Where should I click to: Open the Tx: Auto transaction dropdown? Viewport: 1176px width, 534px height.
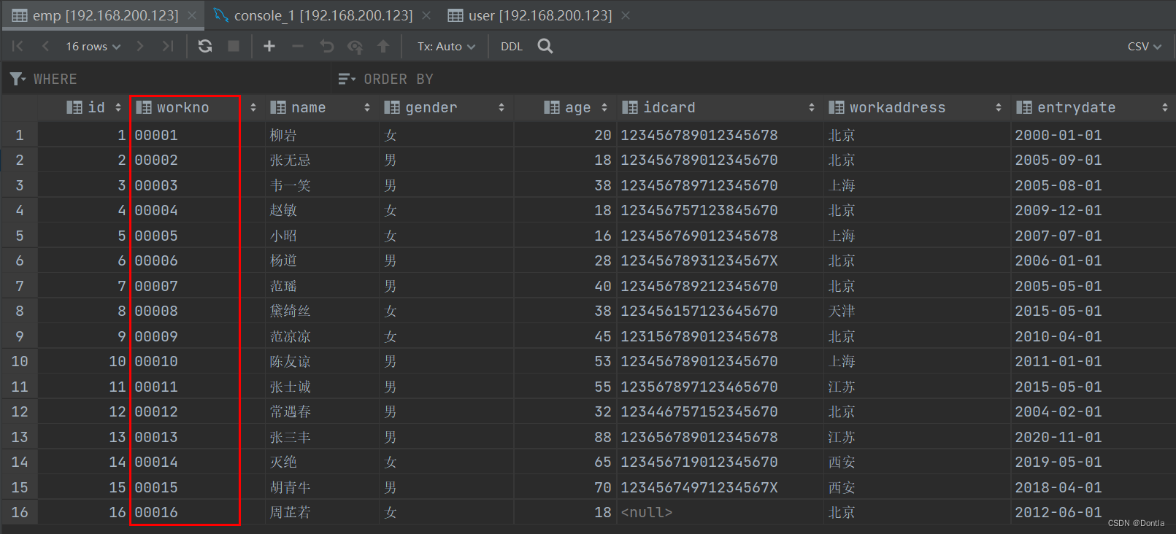click(446, 46)
